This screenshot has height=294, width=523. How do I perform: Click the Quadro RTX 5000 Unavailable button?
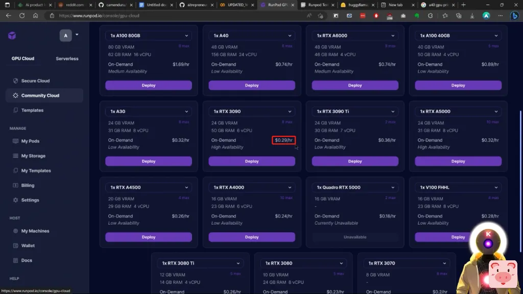(x=355, y=237)
